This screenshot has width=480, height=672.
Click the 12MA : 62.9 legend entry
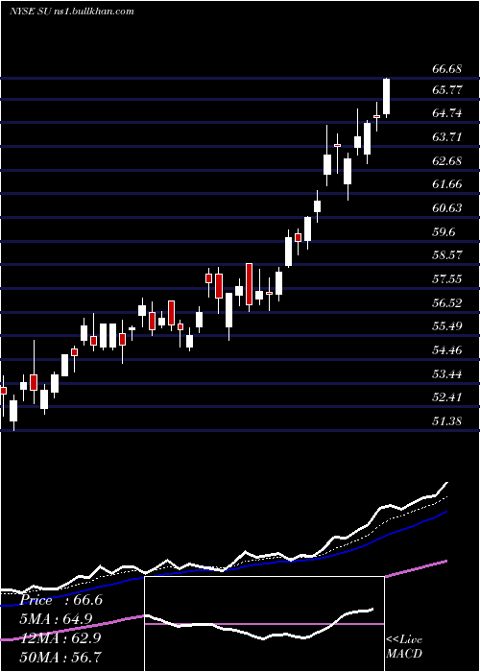click(60, 638)
